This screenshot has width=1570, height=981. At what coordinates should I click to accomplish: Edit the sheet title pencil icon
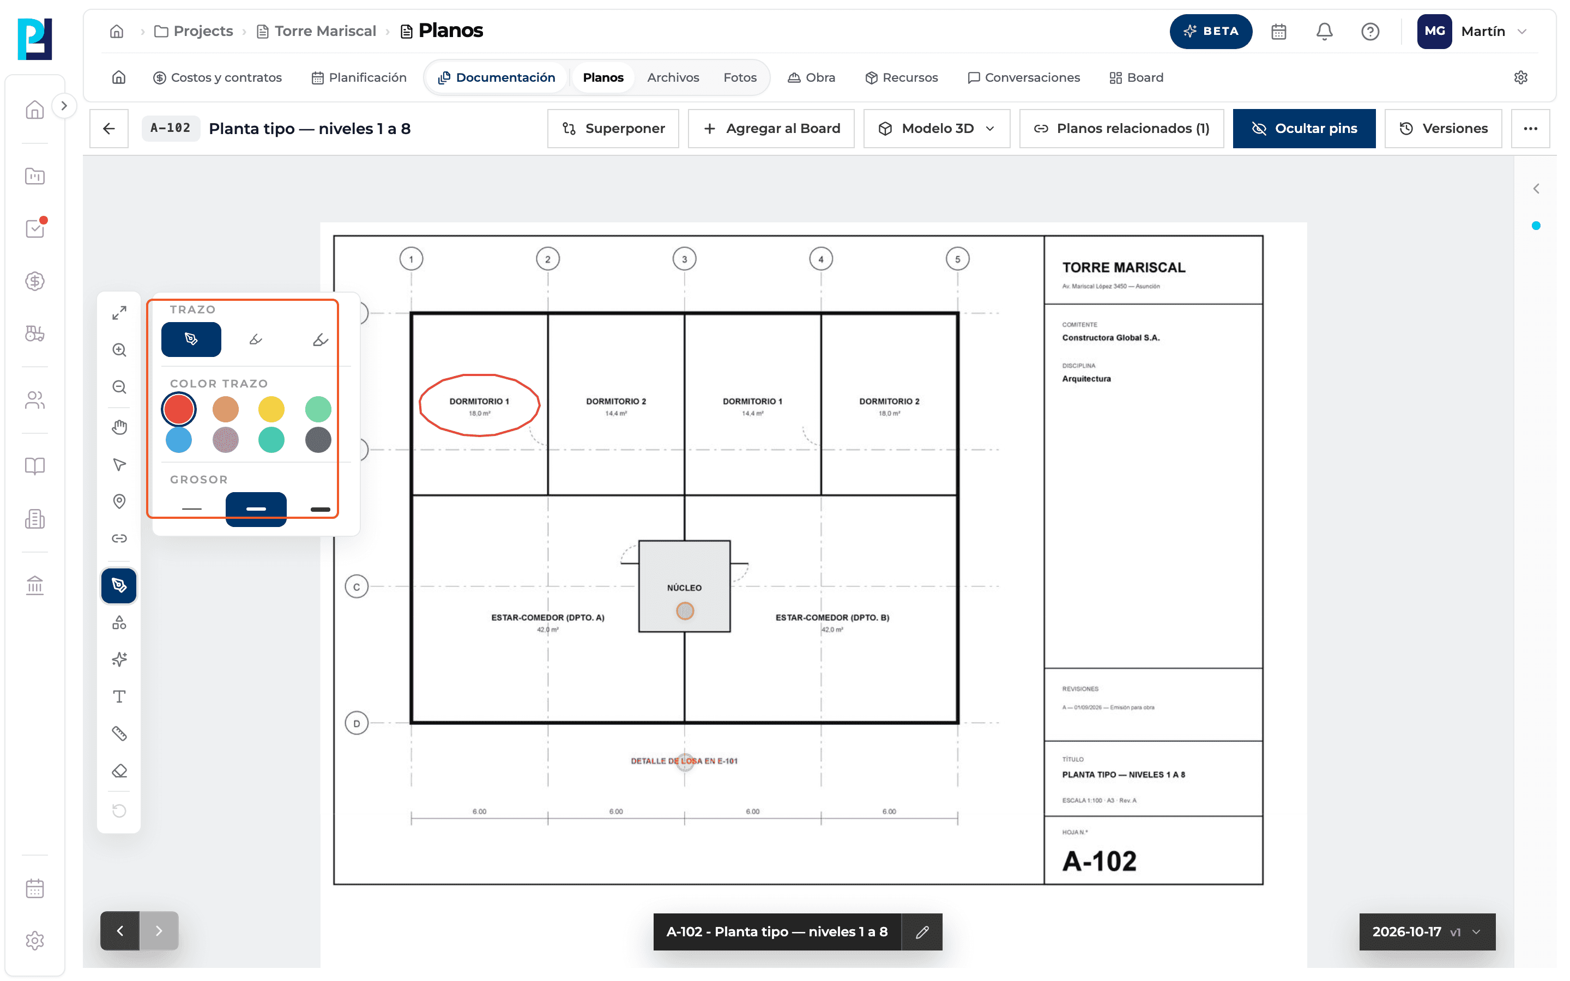(x=922, y=932)
